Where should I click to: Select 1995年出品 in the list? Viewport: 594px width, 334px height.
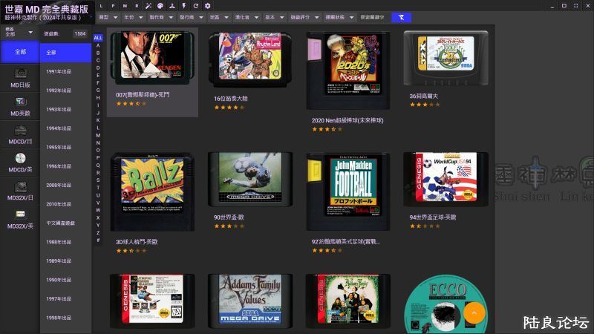pyautogui.click(x=66, y=147)
